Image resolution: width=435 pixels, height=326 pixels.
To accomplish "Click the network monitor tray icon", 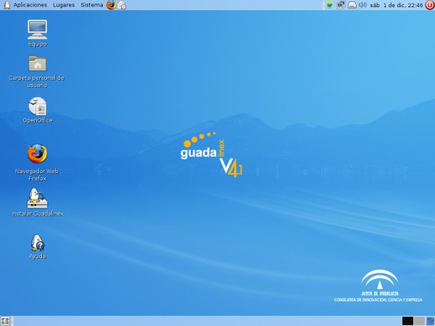I will tap(341, 5).
